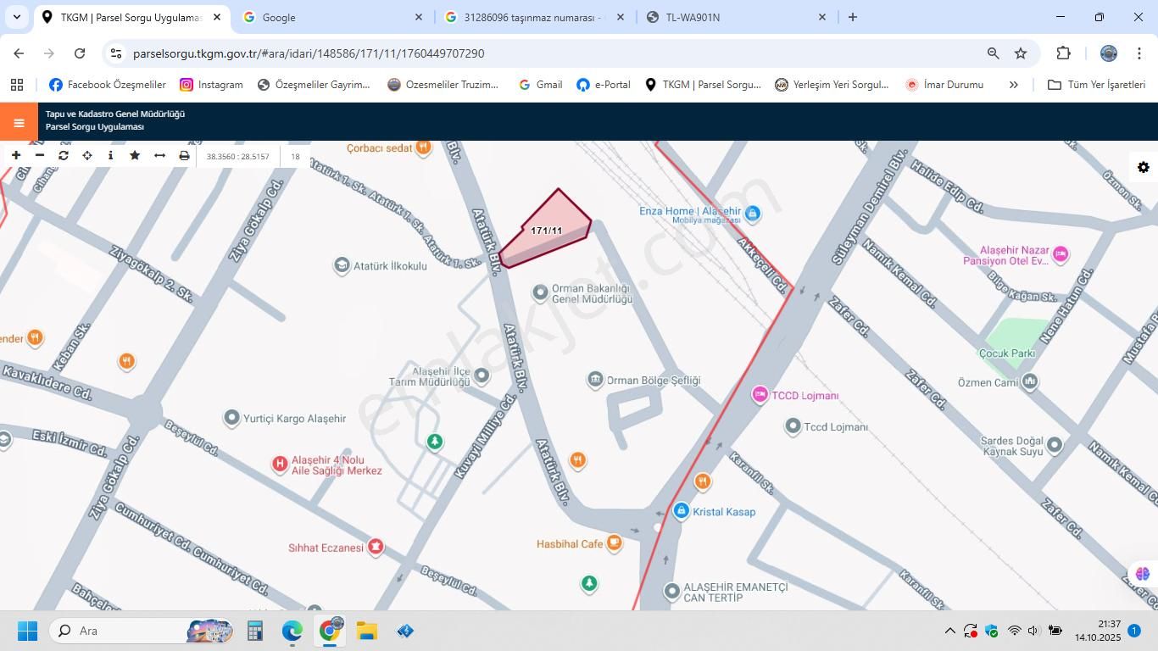The width and height of the screenshot is (1158, 651).
Task: Open the orange hamburger menu panel
Action: (x=18, y=121)
